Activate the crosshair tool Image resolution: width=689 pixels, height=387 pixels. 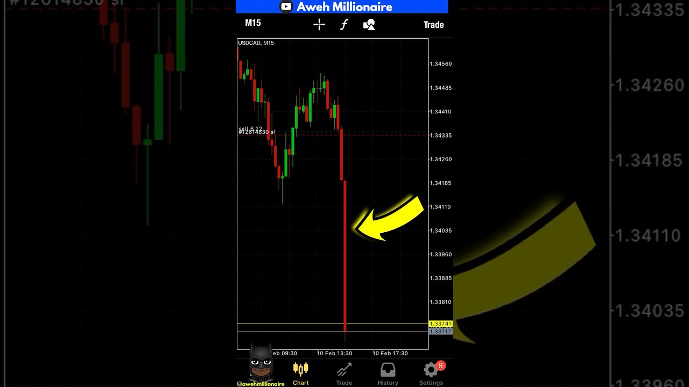(x=319, y=24)
